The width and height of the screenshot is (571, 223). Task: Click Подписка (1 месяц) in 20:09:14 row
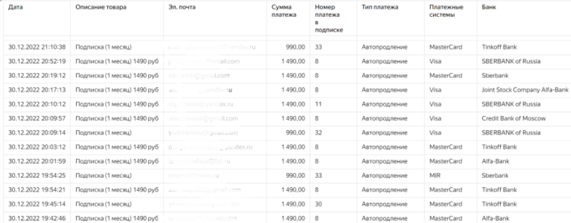[104, 133]
